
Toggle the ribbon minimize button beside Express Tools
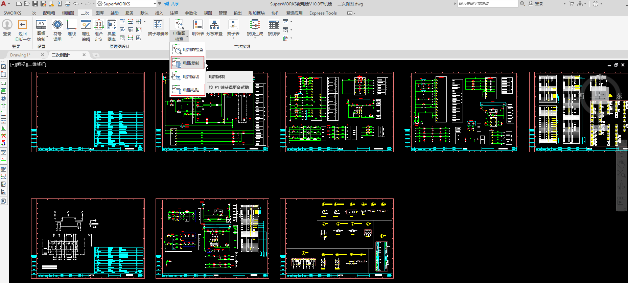350,13
